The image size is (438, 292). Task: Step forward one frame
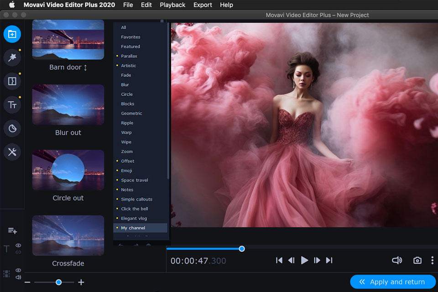coord(317,261)
